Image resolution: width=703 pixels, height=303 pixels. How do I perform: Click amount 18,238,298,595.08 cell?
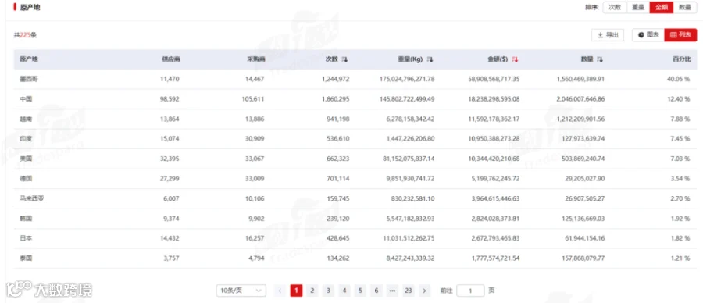coord(494,99)
